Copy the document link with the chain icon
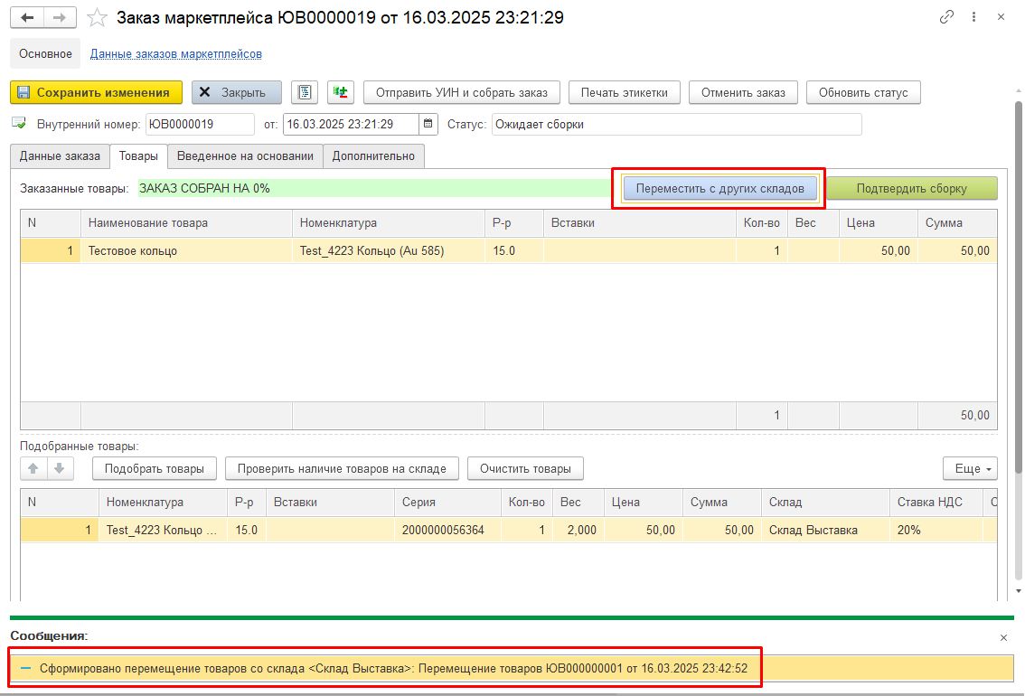1025x696 pixels. (945, 18)
